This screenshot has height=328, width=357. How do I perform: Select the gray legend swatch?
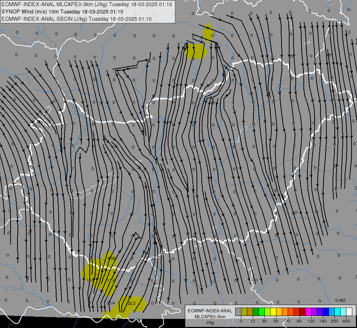(x=238, y=312)
